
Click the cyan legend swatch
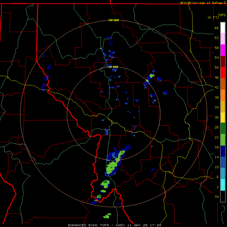click(223, 185)
